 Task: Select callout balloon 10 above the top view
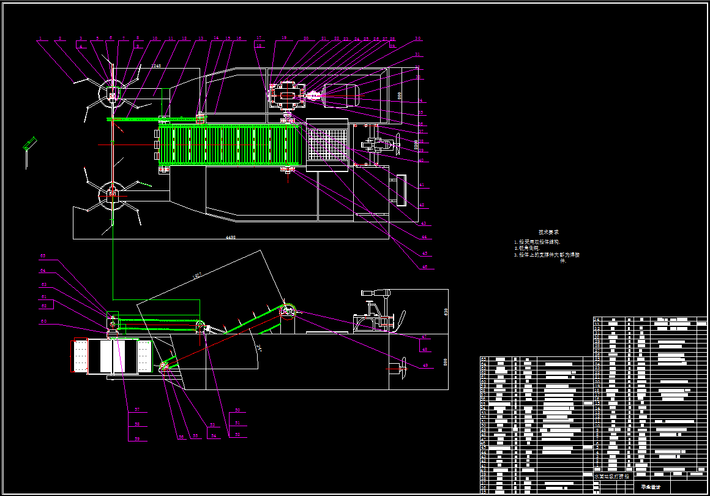[155, 39]
